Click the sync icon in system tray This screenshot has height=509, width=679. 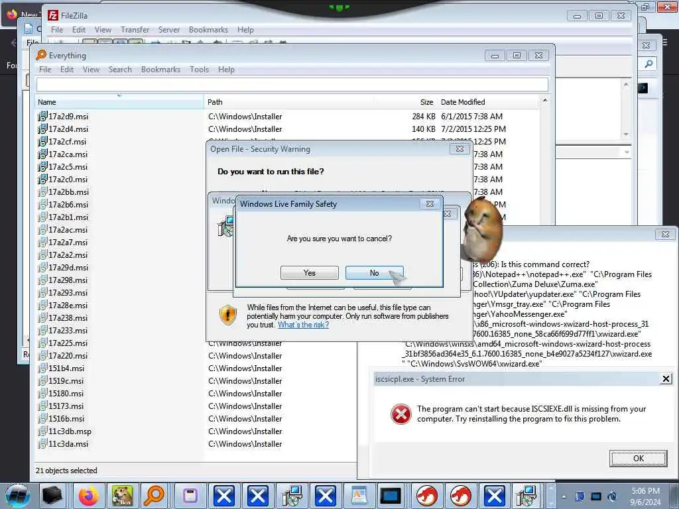(x=612, y=496)
